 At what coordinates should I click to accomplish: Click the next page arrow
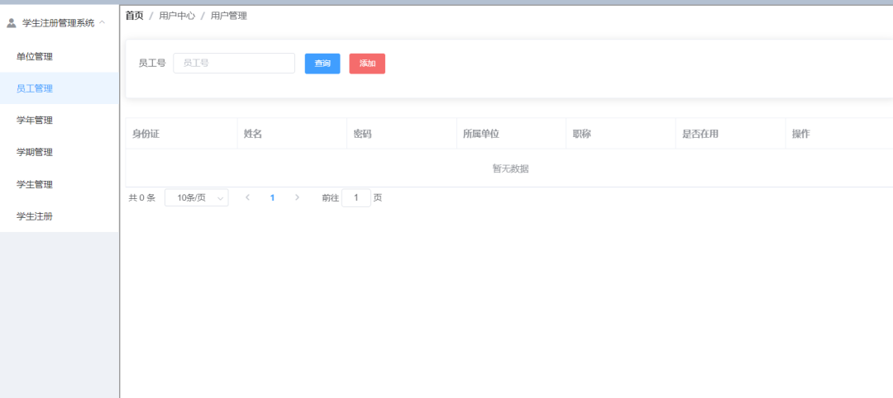(297, 197)
